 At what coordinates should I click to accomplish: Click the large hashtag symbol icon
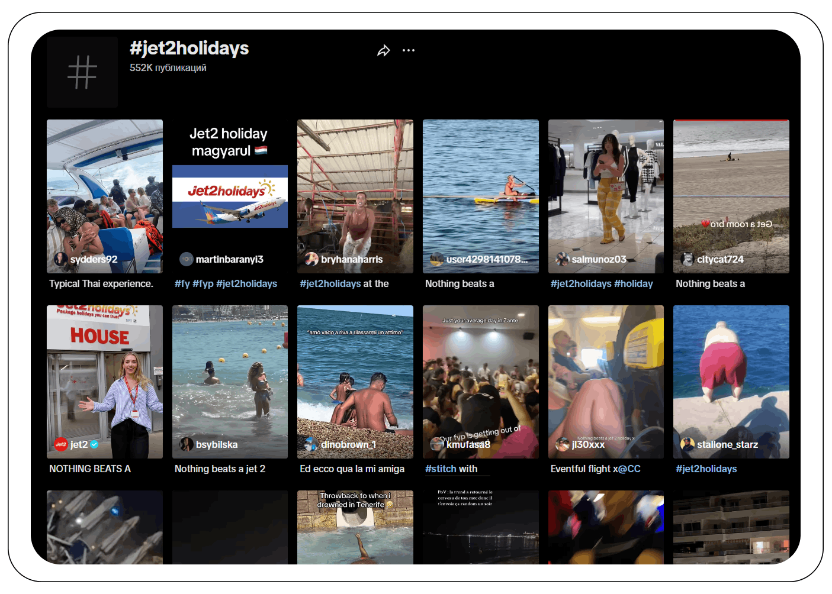[x=82, y=72]
